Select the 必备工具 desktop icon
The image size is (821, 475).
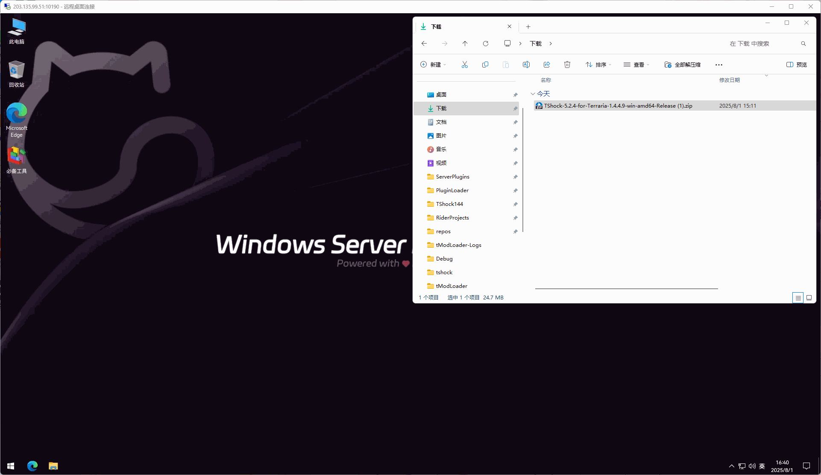[17, 160]
